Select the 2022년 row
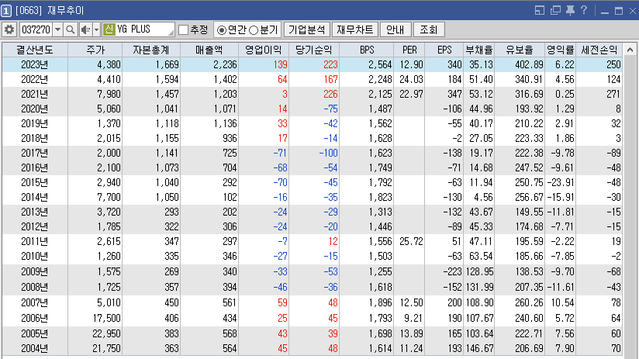The height and width of the screenshot is (359, 639). pyautogui.click(x=313, y=79)
